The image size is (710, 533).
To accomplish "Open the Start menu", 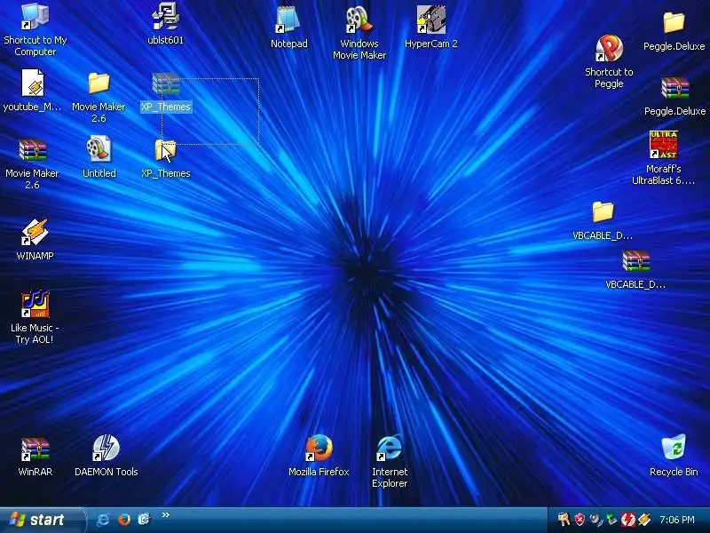I will pos(43,520).
